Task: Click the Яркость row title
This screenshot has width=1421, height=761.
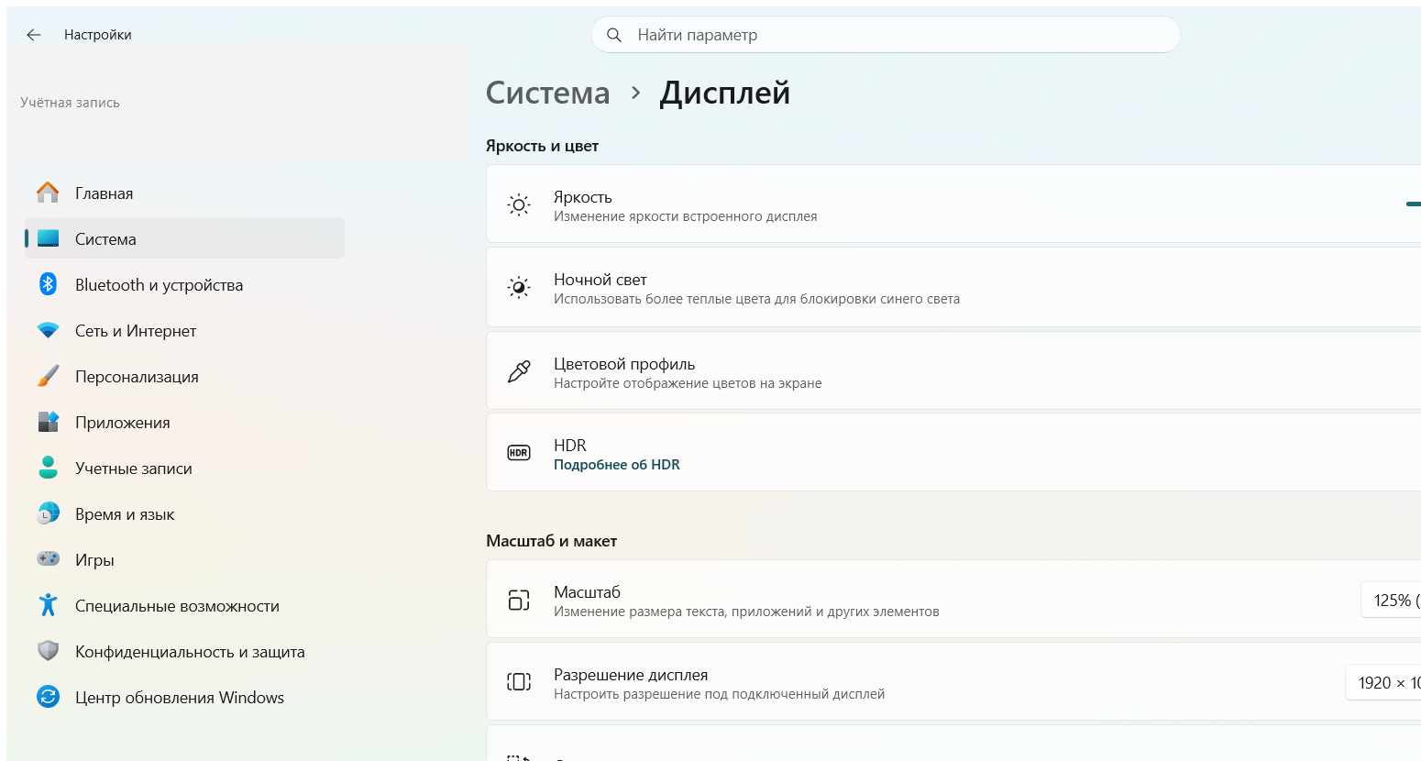Action: pyautogui.click(x=583, y=197)
